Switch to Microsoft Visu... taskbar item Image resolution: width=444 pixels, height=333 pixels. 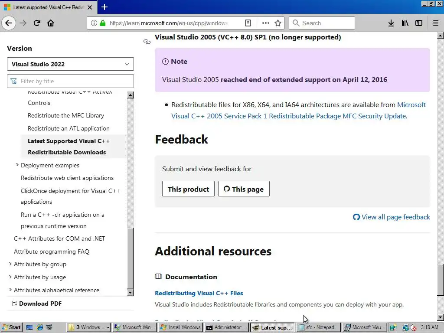point(364,327)
